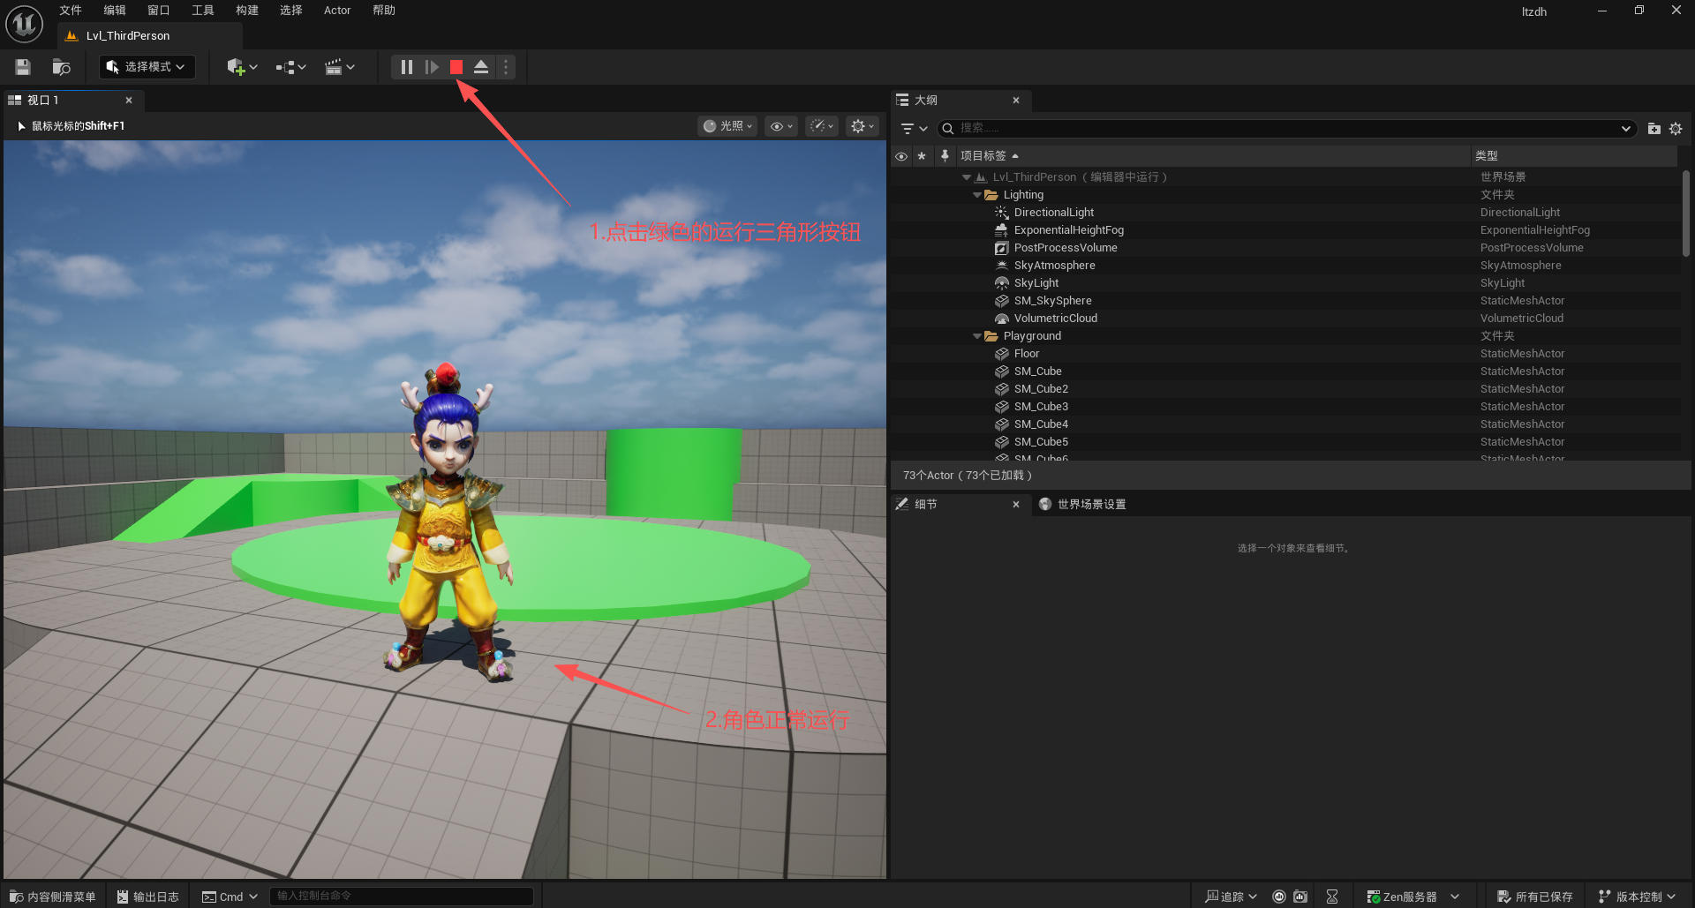Open the viewport show-flags eye dropdown
Viewport: 1695px width, 908px height.
(x=781, y=126)
